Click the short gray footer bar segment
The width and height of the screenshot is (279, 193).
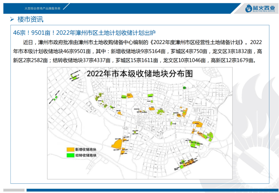(14, 190)
